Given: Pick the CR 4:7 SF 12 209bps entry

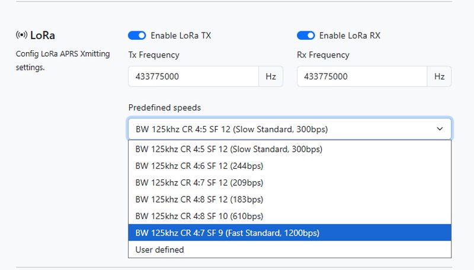Looking at the screenshot, I should tap(290, 183).
